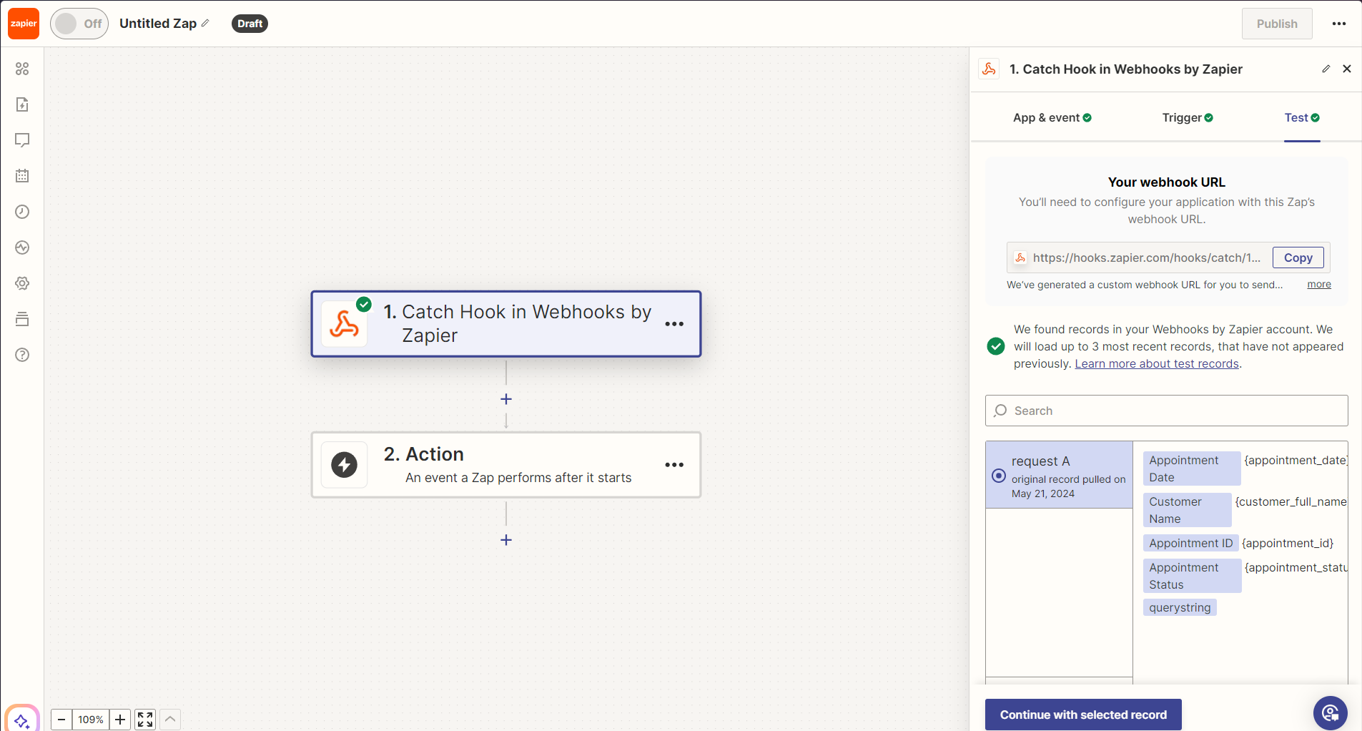The width and height of the screenshot is (1362, 731).
Task: Click the Publish button
Action: click(x=1277, y=23)
